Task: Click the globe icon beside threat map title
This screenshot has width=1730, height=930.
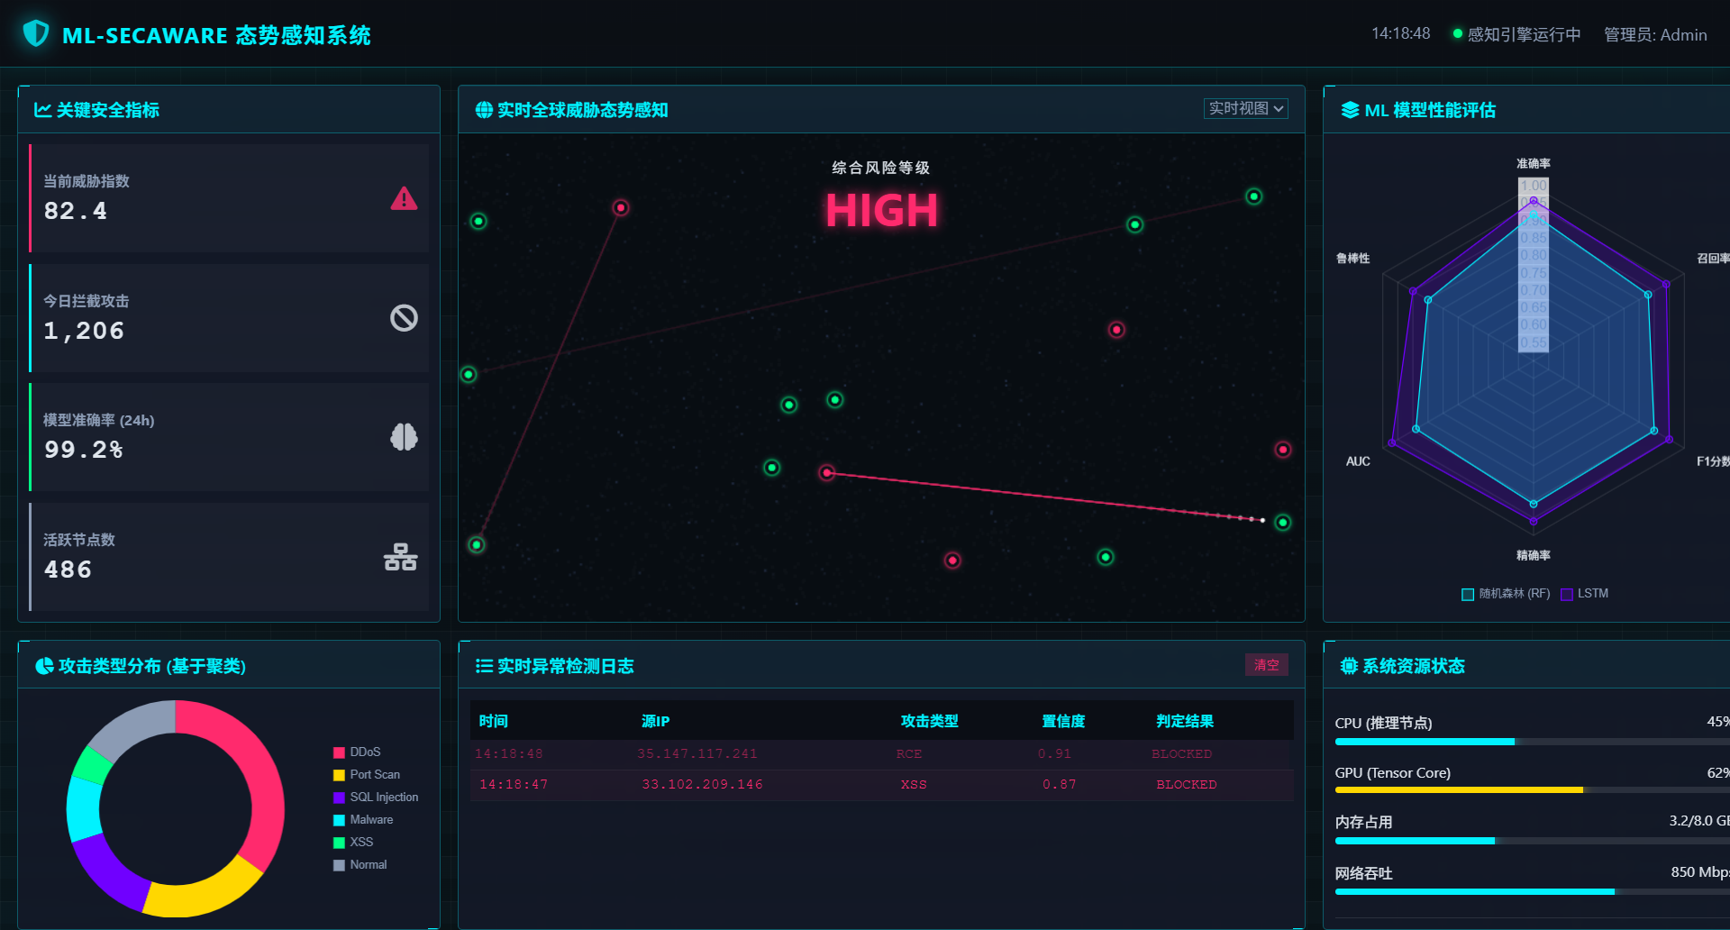Action: click(484, 110)
